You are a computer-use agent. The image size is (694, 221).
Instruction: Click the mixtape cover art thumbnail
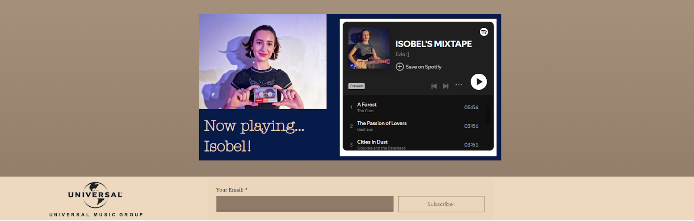coord(369,48)
